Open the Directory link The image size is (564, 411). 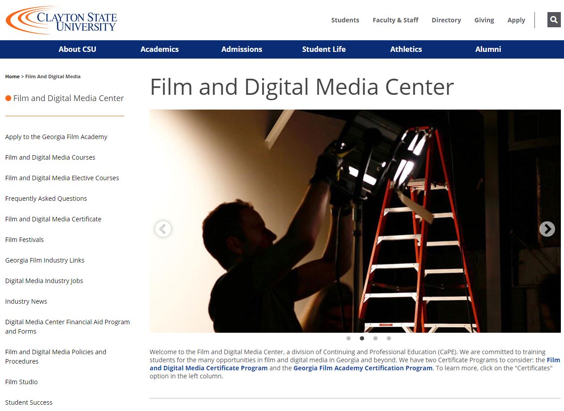click(x=446, y=20)
